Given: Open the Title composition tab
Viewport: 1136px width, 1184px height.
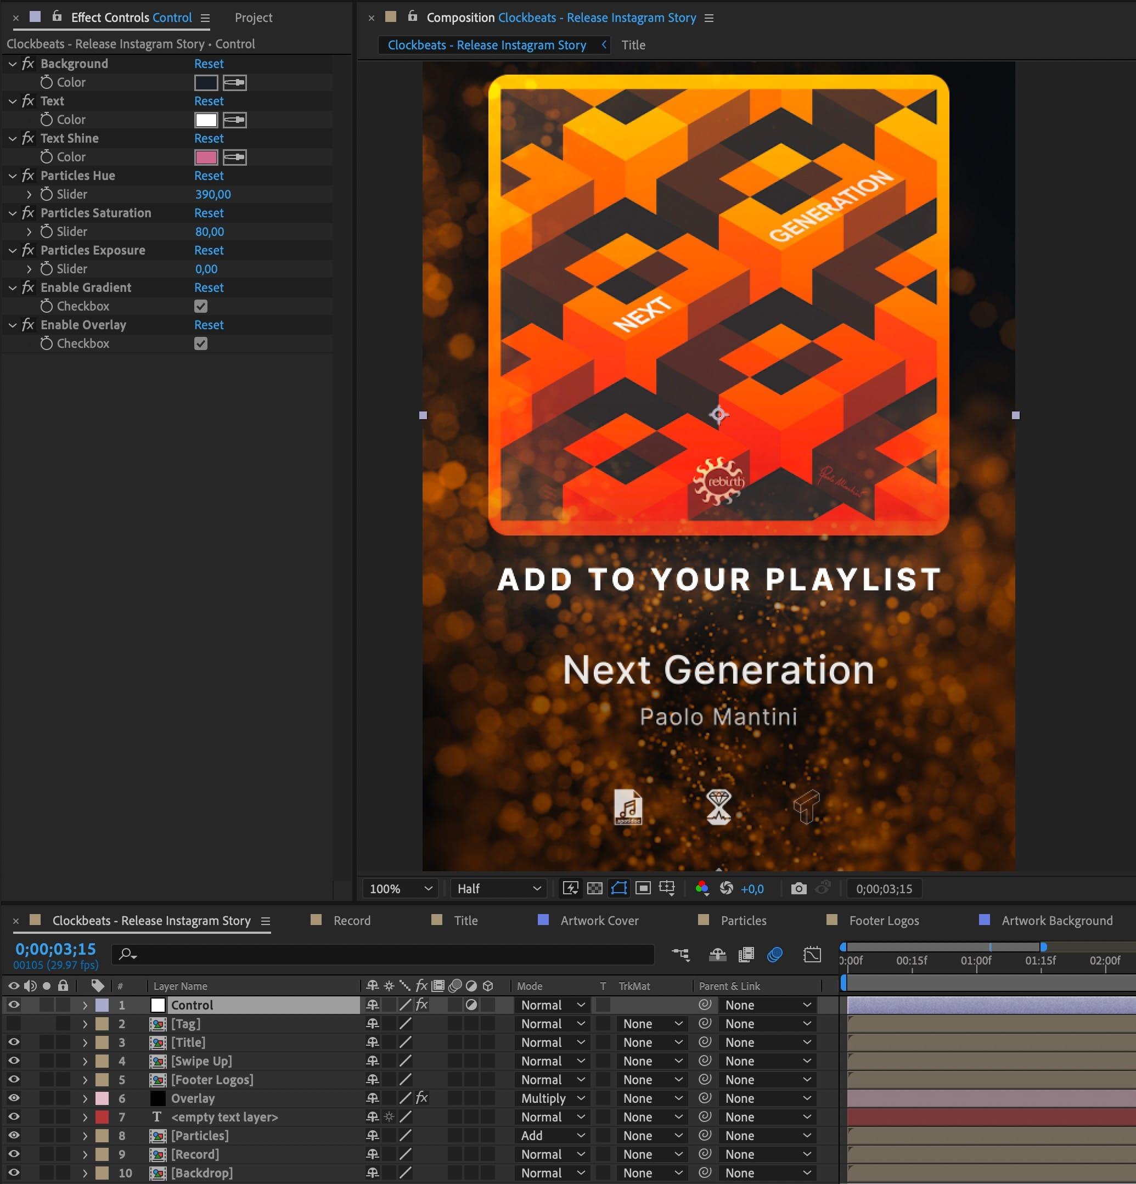Looking at the screenshot, I should coord(632,44).
